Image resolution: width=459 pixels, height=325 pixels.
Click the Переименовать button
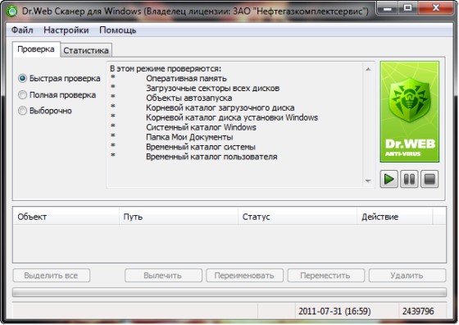(x=244, y=276)
